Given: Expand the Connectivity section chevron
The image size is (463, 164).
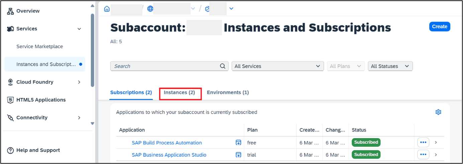Looking at the screenshot, I should point(79,117).
